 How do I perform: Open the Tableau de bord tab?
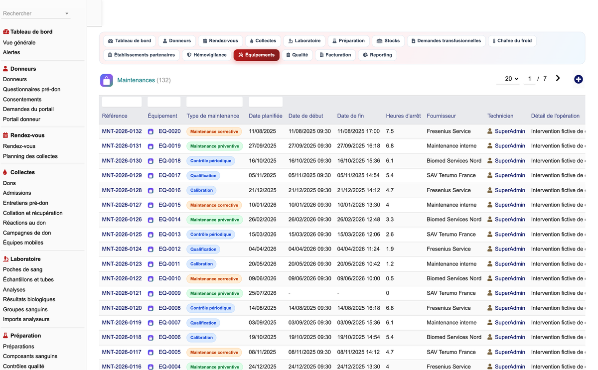coord(130,41)
